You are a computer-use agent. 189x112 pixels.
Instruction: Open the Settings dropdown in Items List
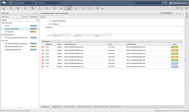pyautogui.click(x=34, y=17)
